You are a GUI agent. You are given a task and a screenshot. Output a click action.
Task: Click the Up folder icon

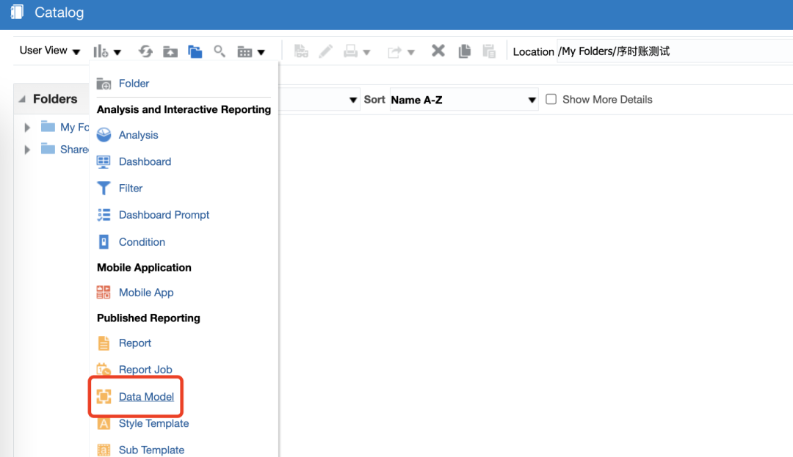click(x=170, y=51)
